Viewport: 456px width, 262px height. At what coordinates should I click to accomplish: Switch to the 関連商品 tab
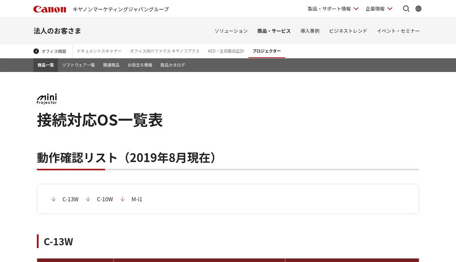click(x=111, y=65)
